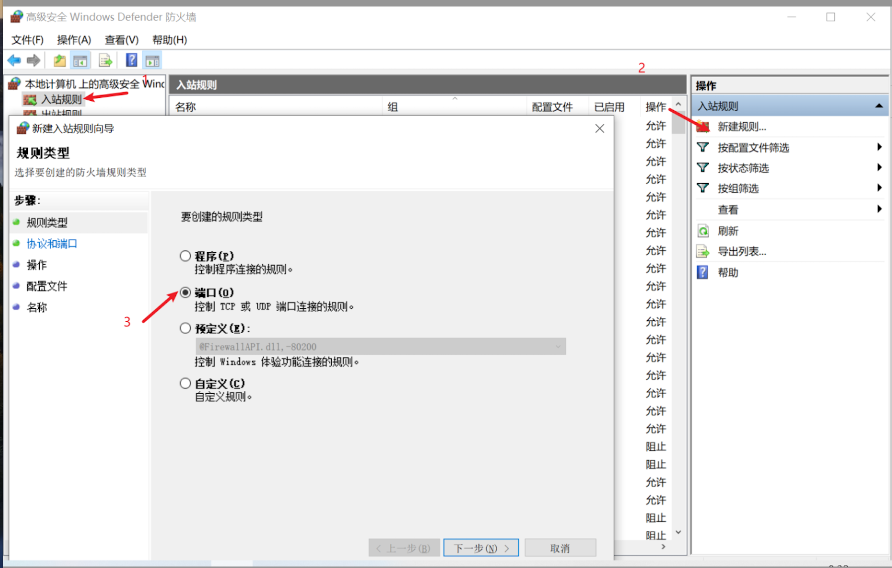Image resolution: width=892 pixels, height=568 pixels.
Task: Click the 入站规则 tree node icon
Action: coord(30,100)
